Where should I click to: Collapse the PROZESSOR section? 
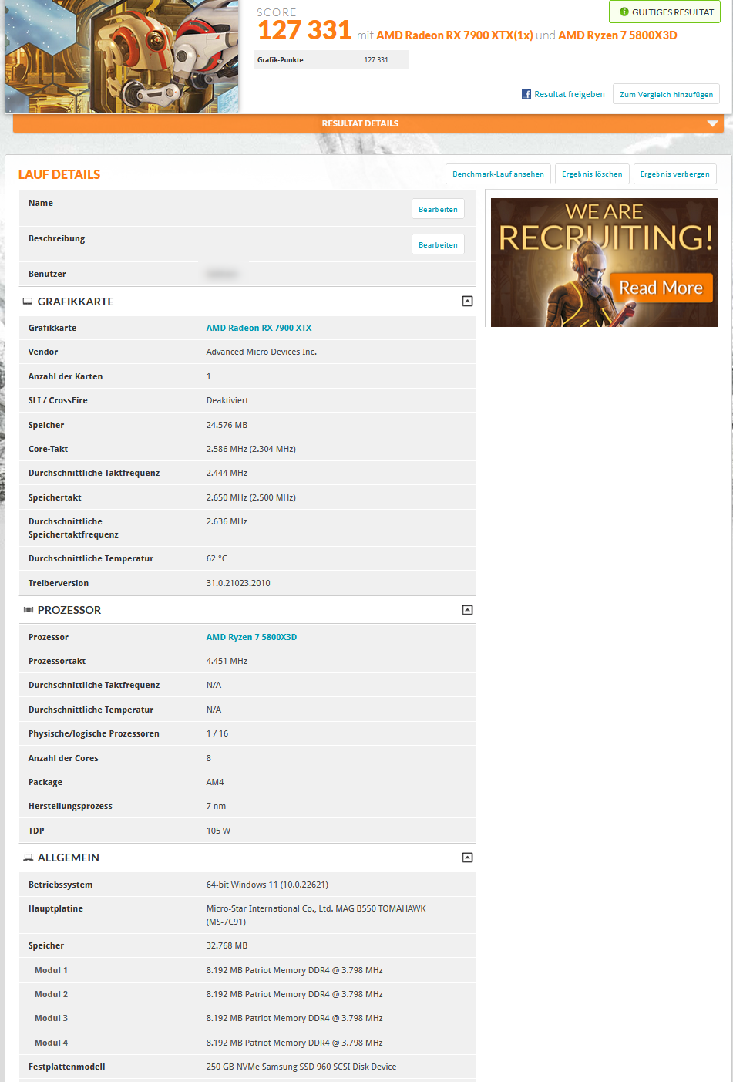pos(467,610)
